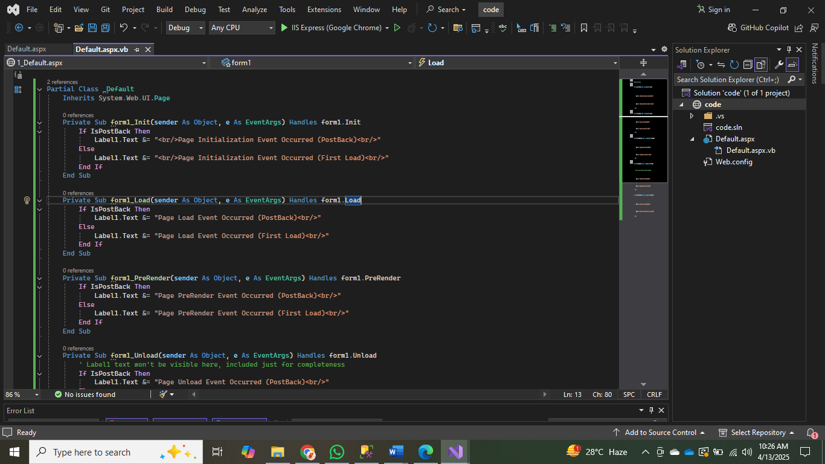Click the Save All icon
The image size is (825, 464).
[x=106, y=28]
